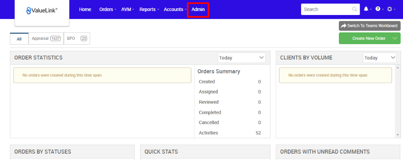The height and width of the screenshot is (160, 403).
Task: Click the Activities 52 row
Action: (230, 133)
